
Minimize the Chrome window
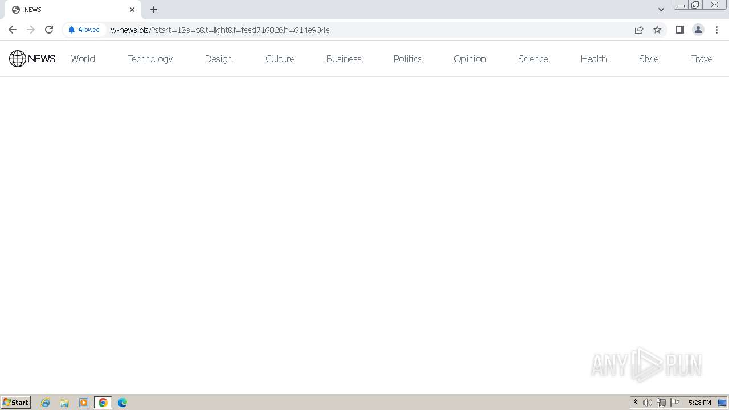(681, 5)
